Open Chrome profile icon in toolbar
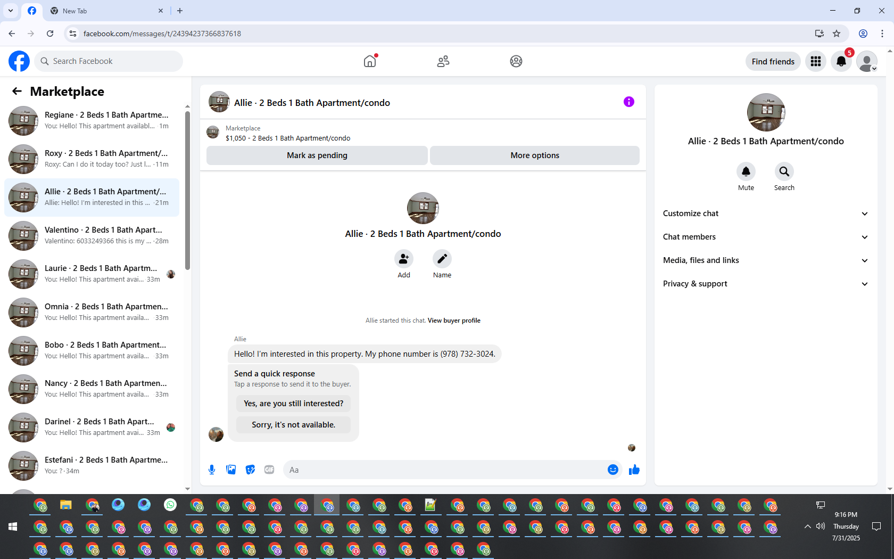This screenshot has width=894, height=559. pyautogui.click(x=863, y=34)
